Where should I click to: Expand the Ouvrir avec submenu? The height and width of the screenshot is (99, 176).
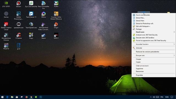pyautogui.click(x=153, y=32)
